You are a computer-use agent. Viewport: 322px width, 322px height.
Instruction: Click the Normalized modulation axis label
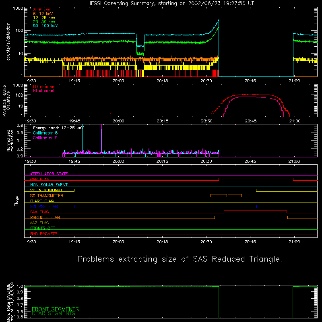(10, 140)
